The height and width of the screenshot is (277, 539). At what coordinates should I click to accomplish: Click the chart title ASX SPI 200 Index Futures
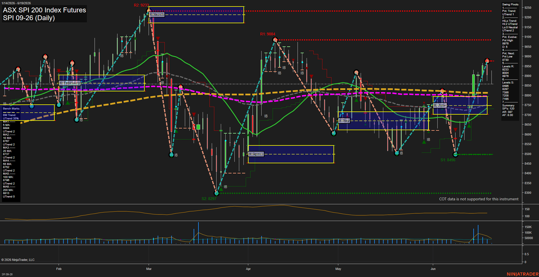tap(44, 10)
